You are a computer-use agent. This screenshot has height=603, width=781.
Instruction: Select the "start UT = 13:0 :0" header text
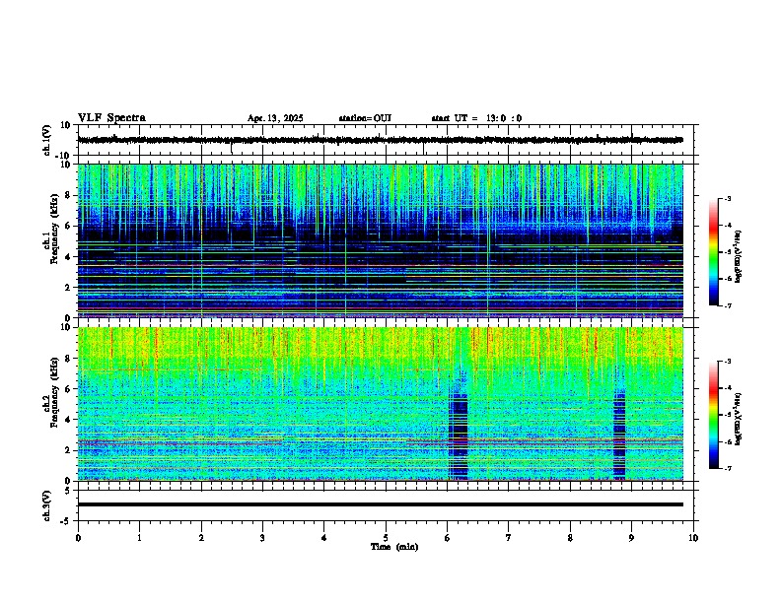tap(476, 118)
